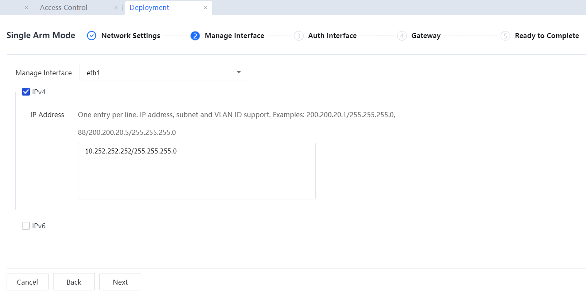Click the Network Settings completed checkmark icon
The image size is (586, 297).
[92, 36]
